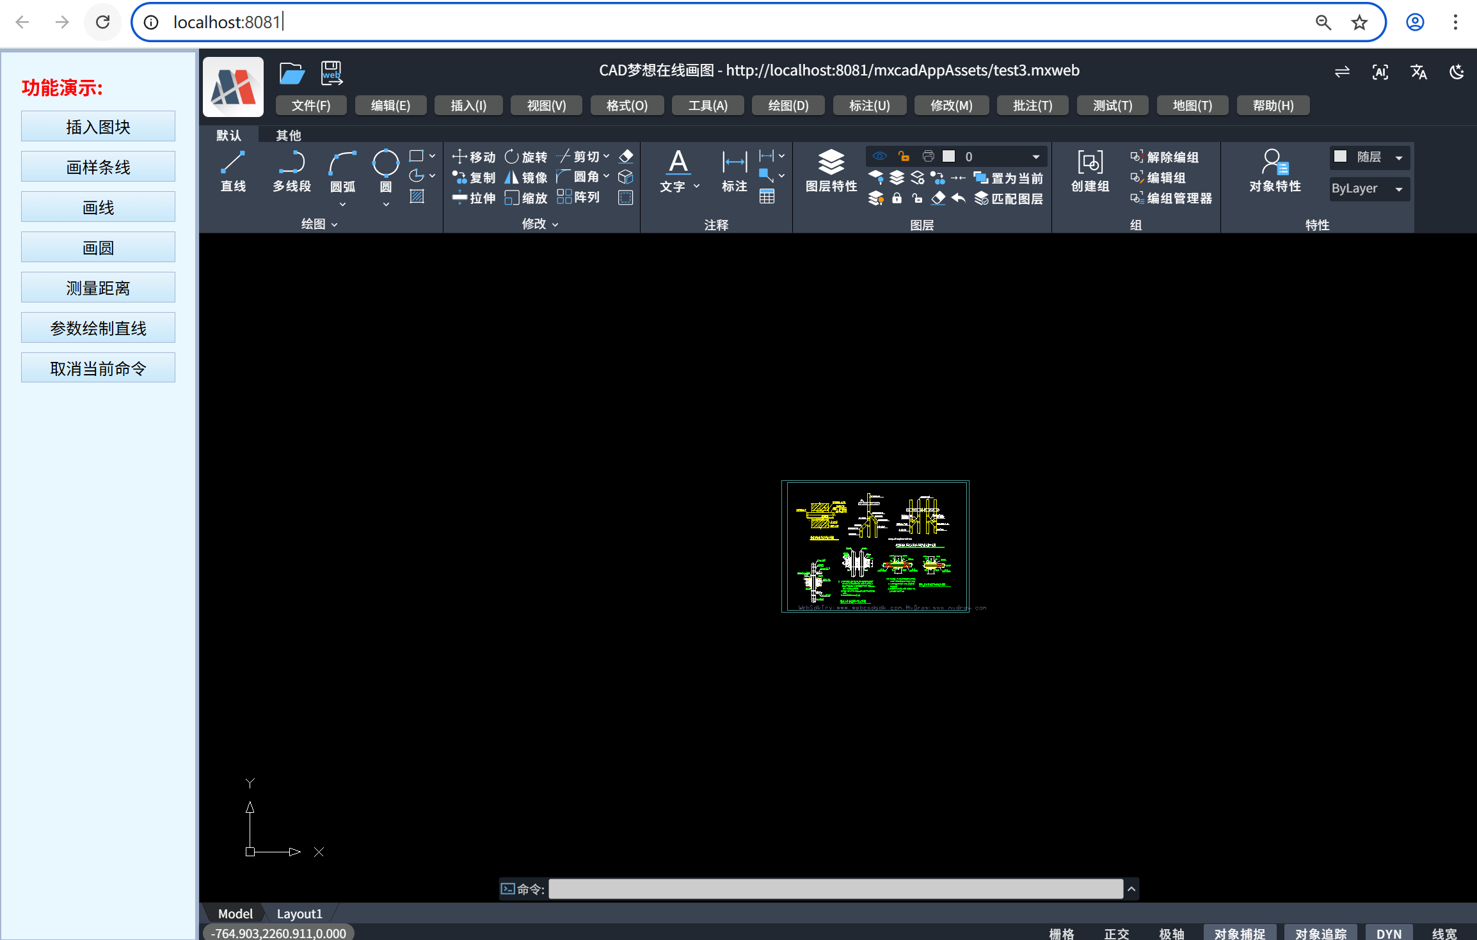Image resolution: width=1477 pixels, height=940 pixels.
Task: Click the open file folder icon
Action: tap(292, 74)
